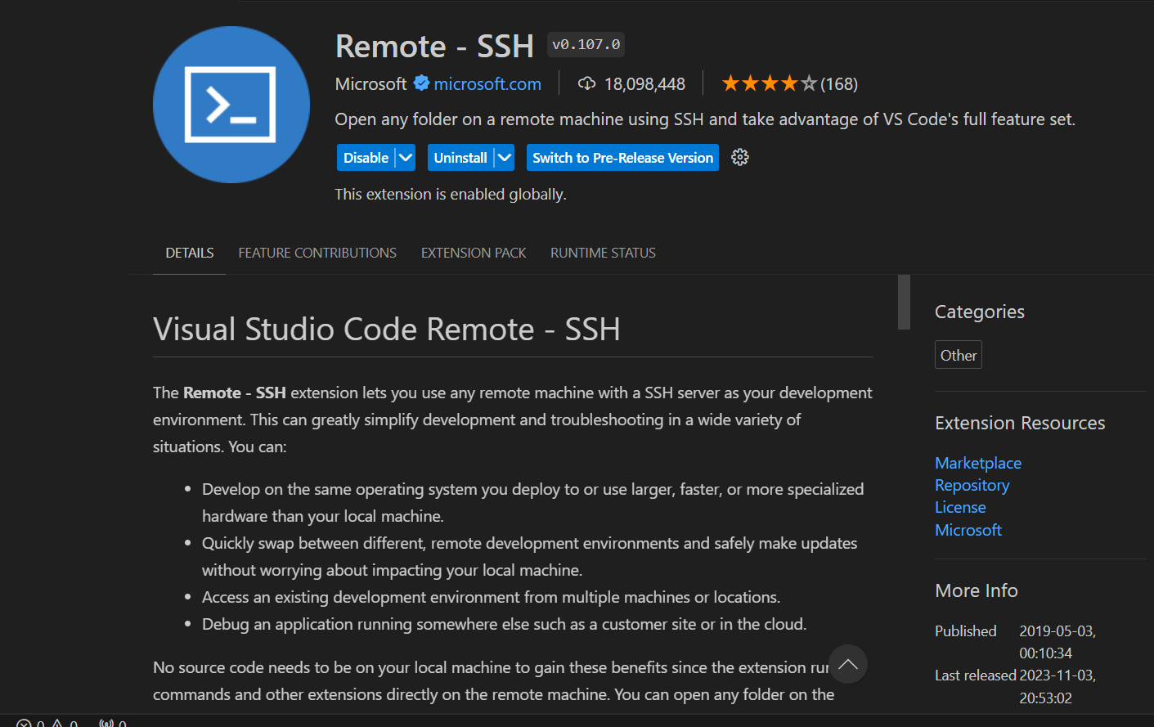Click the Microsoft publisher name
This screenshot has height=727, width=1154.
[370, 83]
